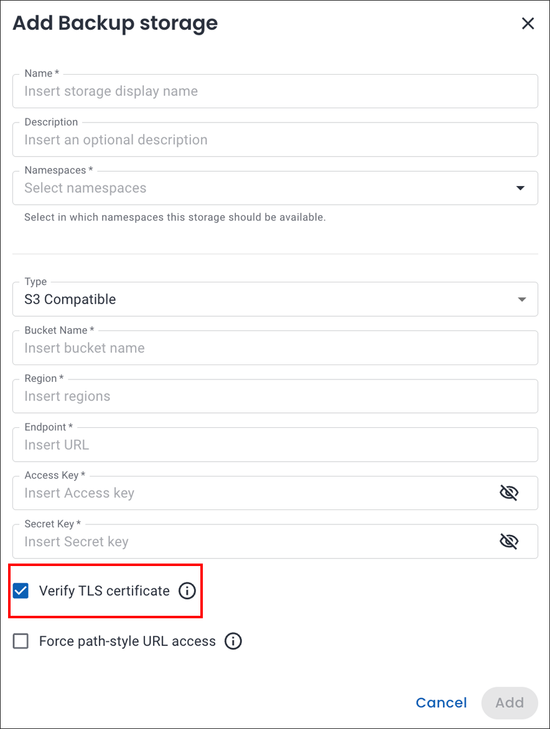Select the Bucket Name input field

pyautogui.click(x=274, y=348)
